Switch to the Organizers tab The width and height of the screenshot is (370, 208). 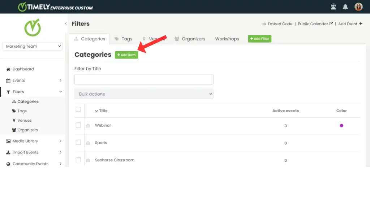point(190,39)
